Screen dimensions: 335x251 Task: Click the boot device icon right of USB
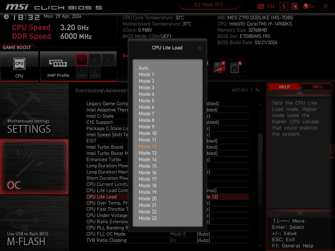point(236,68)
